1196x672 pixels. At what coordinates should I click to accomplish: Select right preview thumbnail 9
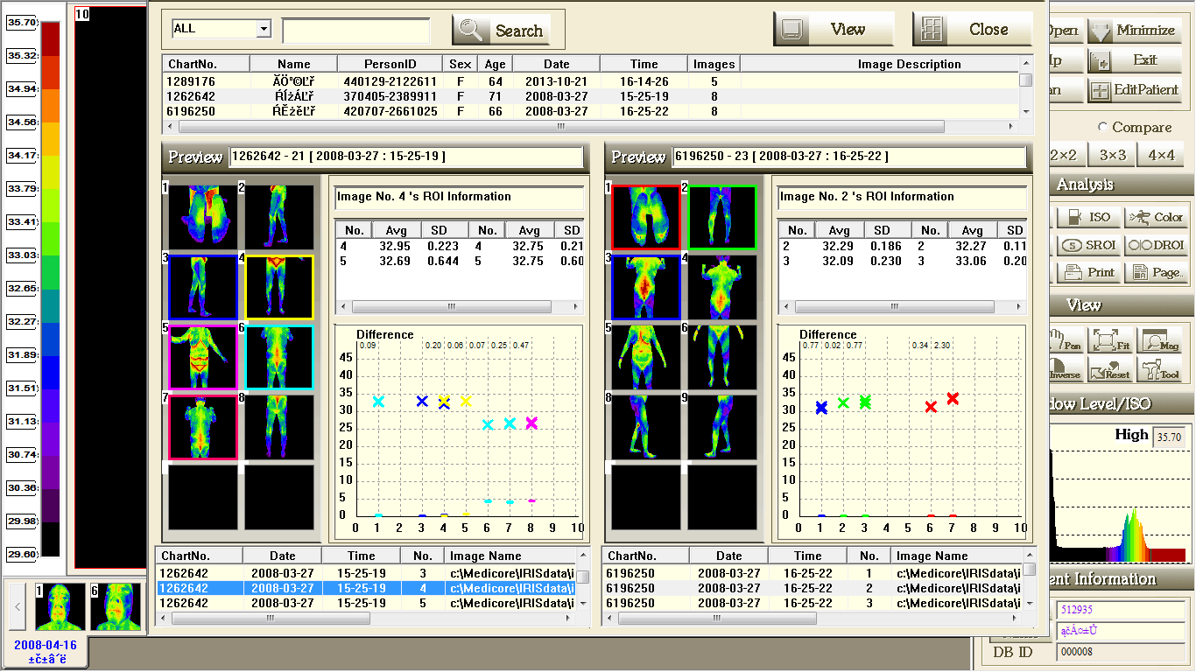[x=722, y=427]
